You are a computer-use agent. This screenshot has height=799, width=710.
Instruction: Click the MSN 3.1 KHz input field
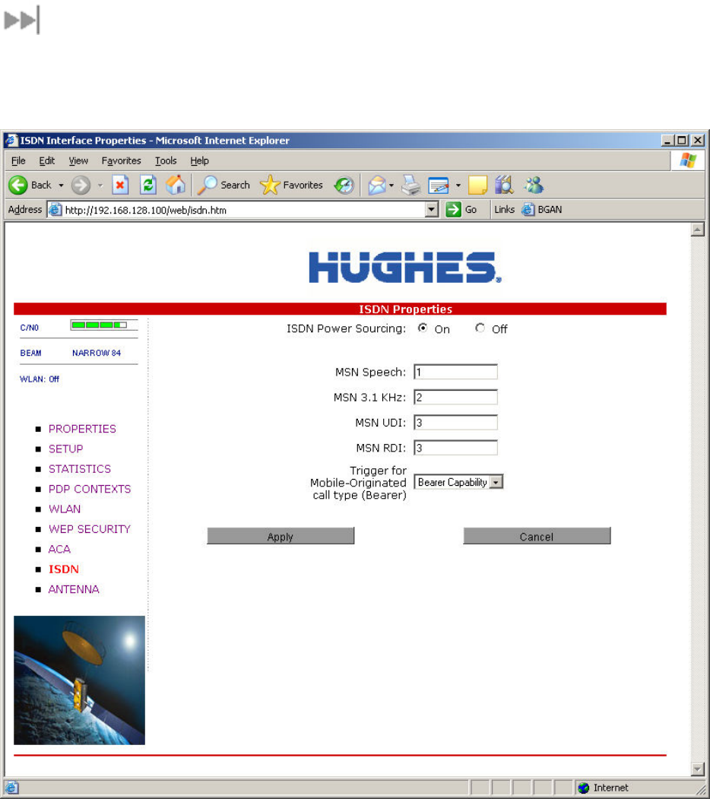pos(455,397)
